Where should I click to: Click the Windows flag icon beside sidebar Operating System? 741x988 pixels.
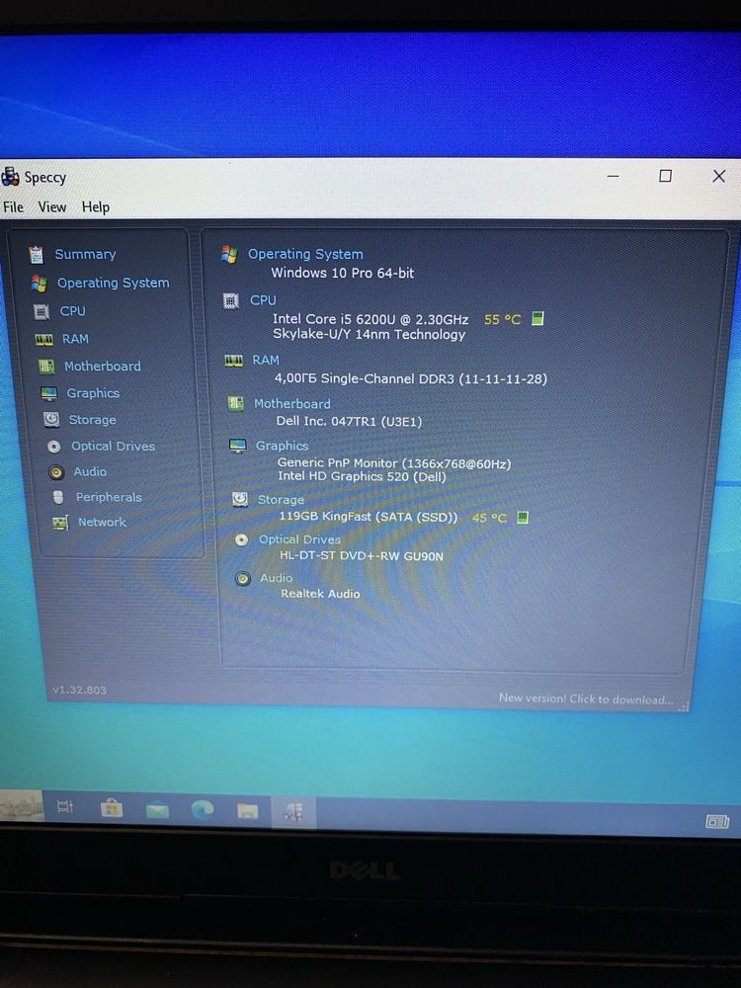tap(39, 284)
